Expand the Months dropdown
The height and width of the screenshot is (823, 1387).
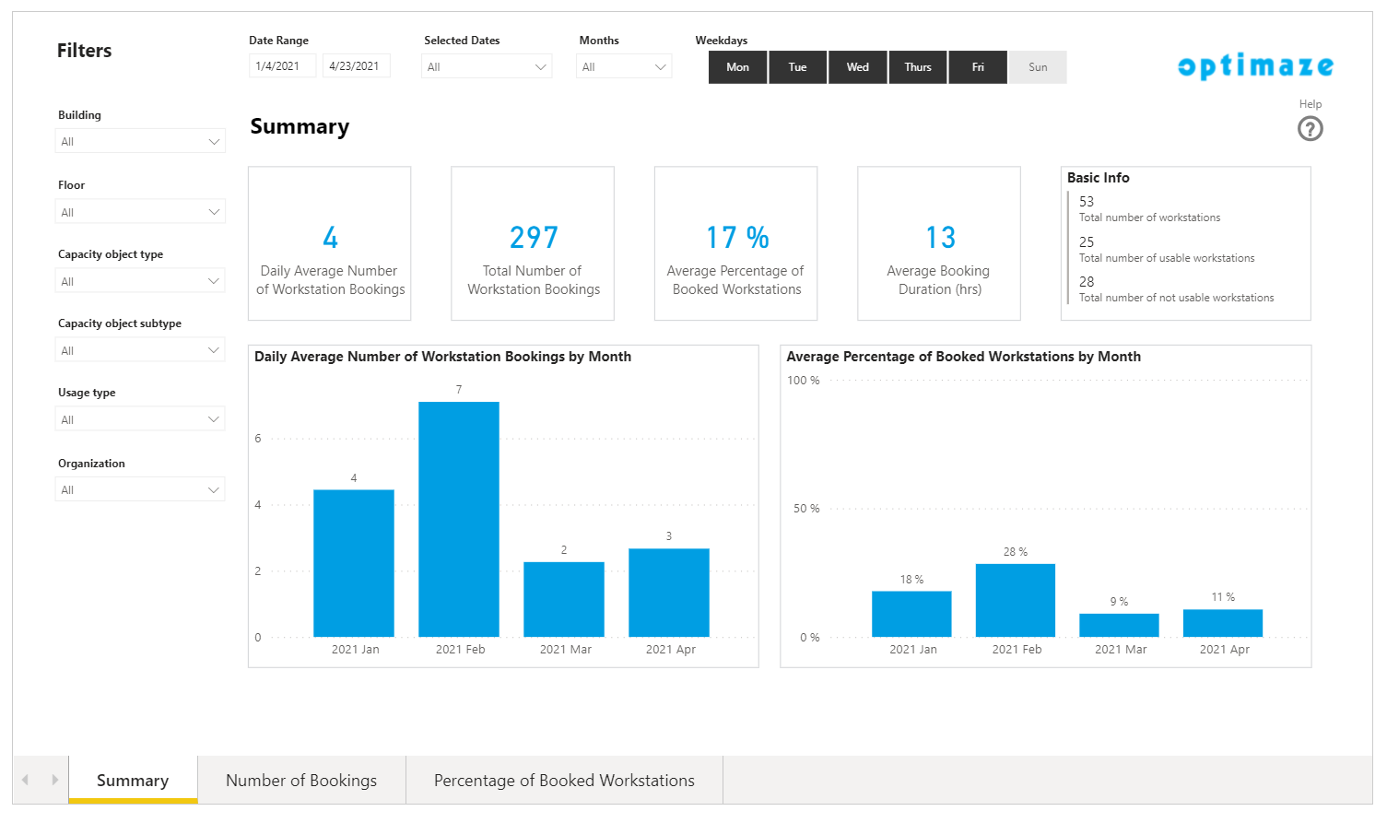[624, 67]
